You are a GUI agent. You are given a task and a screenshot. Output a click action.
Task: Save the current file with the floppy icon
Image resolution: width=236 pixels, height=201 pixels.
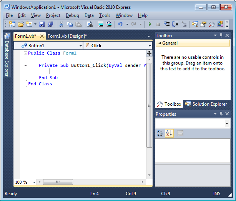42,24
